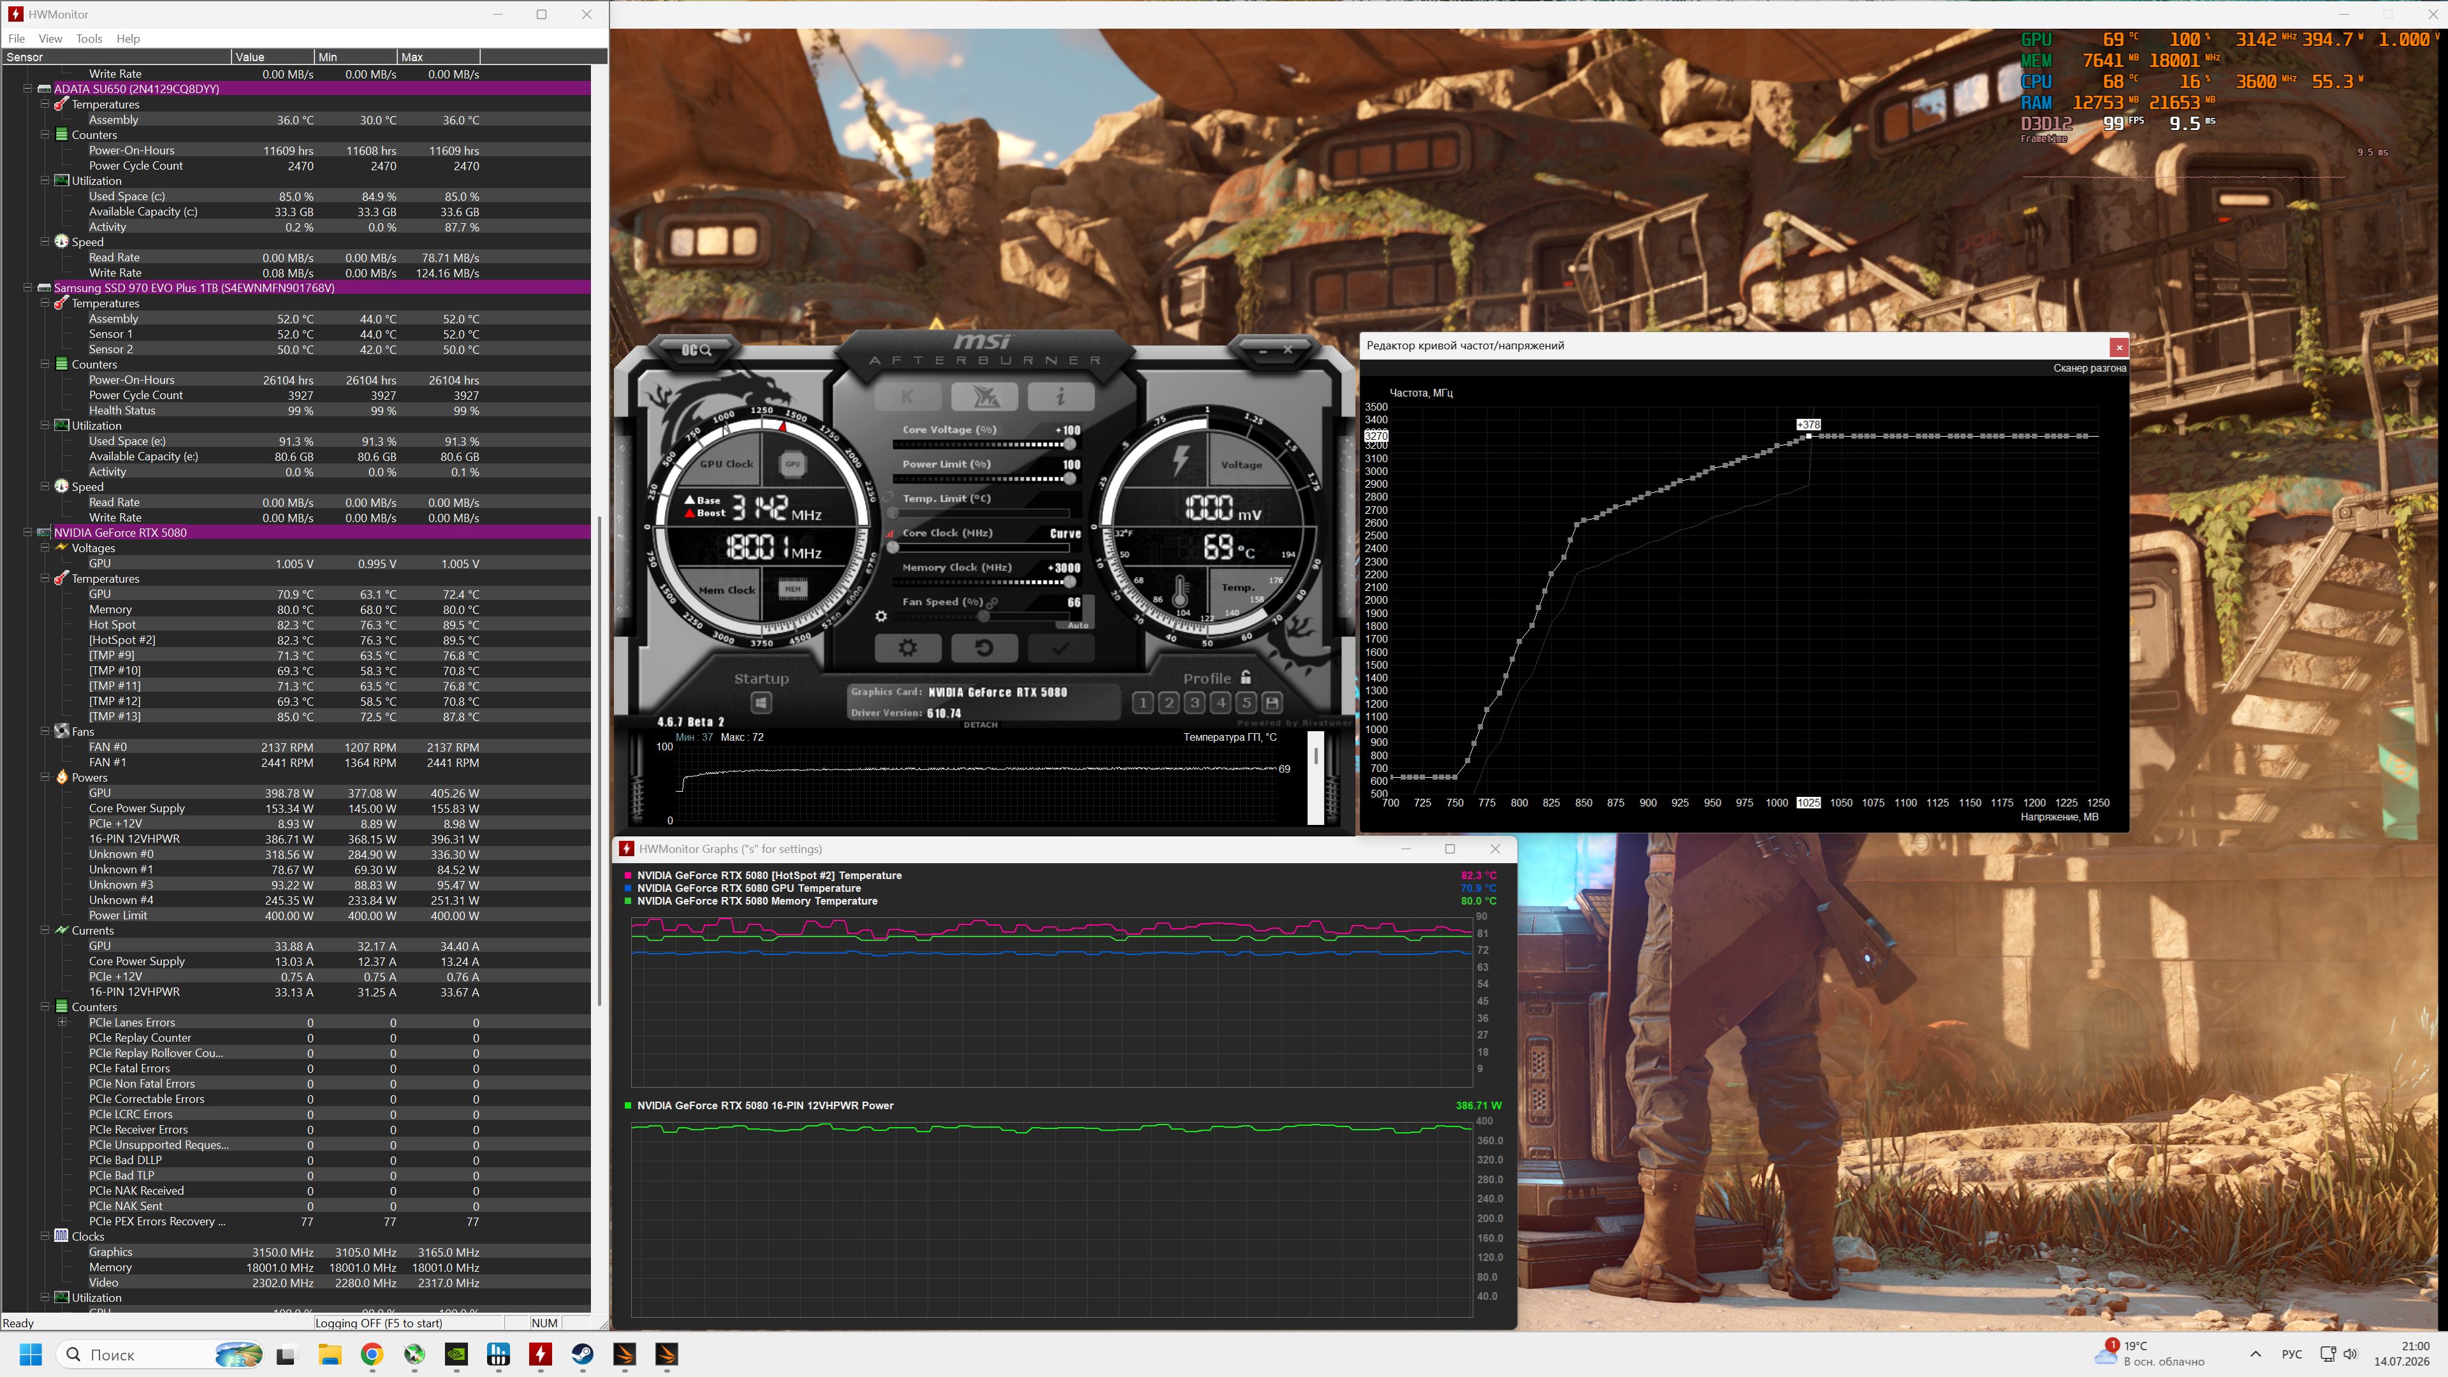Click the GPU chip icon in the clock gauge

[792, 465]
